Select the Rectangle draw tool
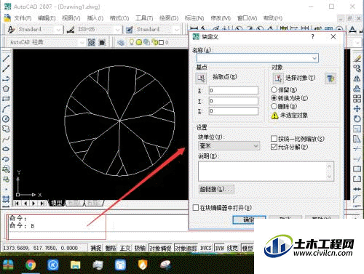The height and width of the screenshot is (274, 364). (6, 99)
